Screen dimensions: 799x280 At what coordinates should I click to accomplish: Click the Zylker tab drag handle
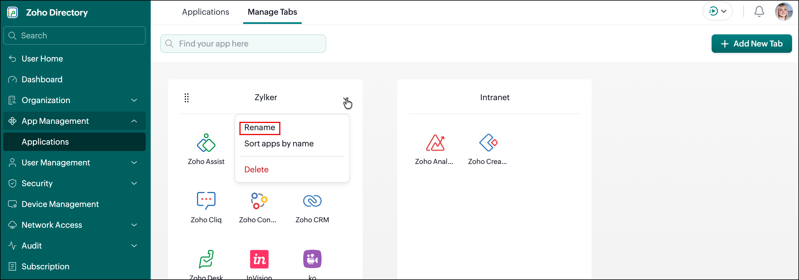tap(186, 98)
